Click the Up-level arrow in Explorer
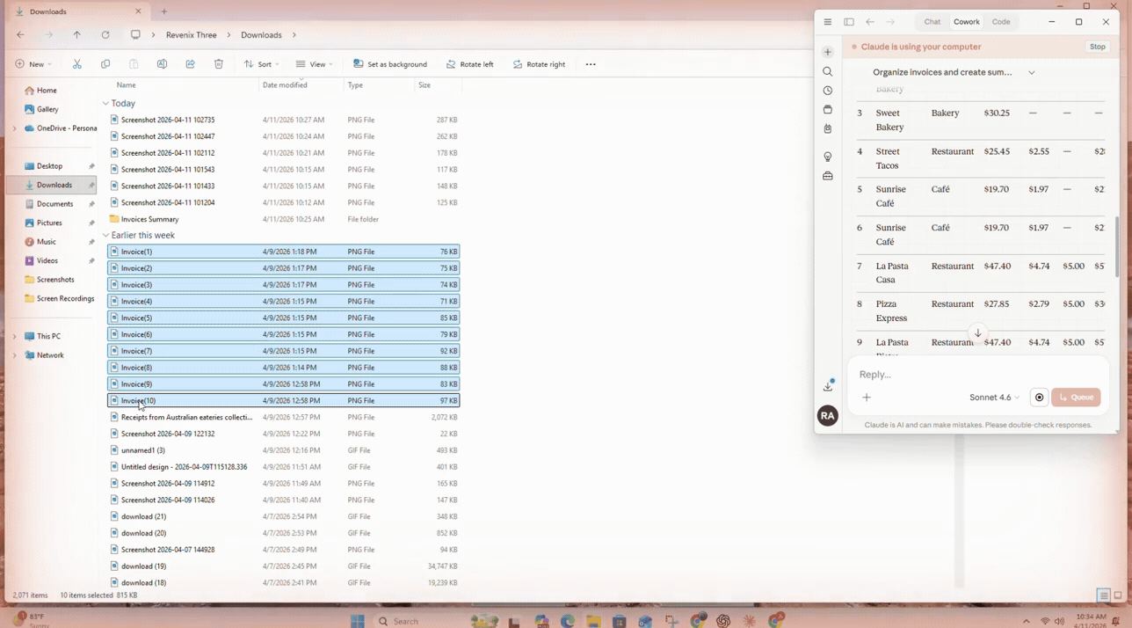This screenshot has height=628, width=1132. tap(77, 35)
